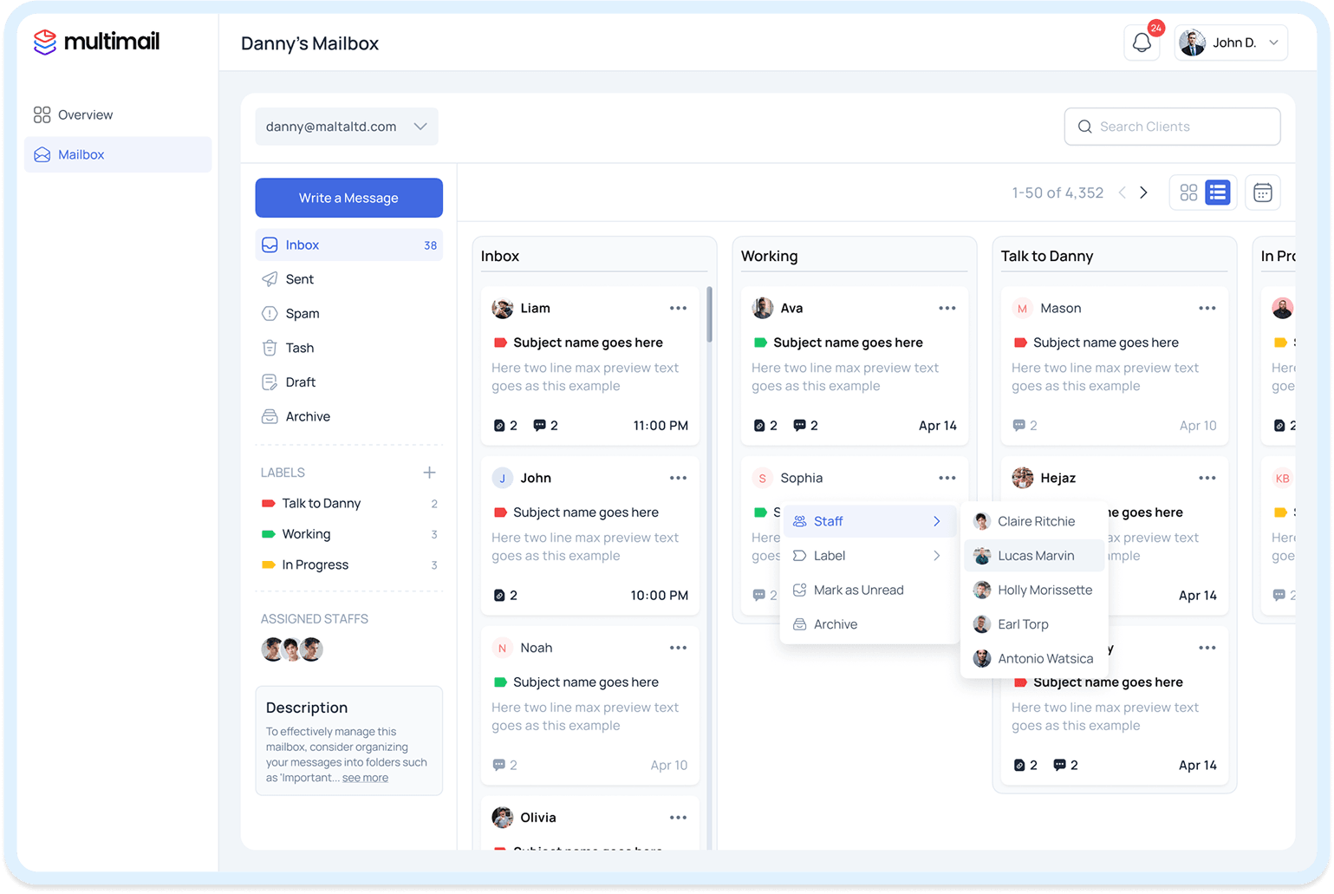The height and width of the screenshot is (894, 1334).
Task: Switch to list view layout
Action: click(1217, 192)
